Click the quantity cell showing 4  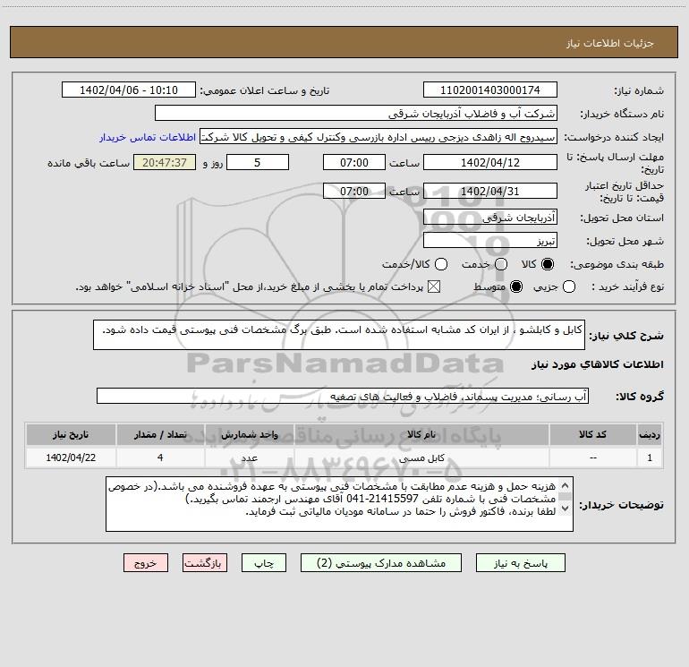pos(160,457)
